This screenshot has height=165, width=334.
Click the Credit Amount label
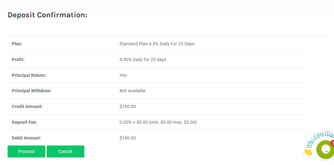pyautogui.click(x=27, y=106)
